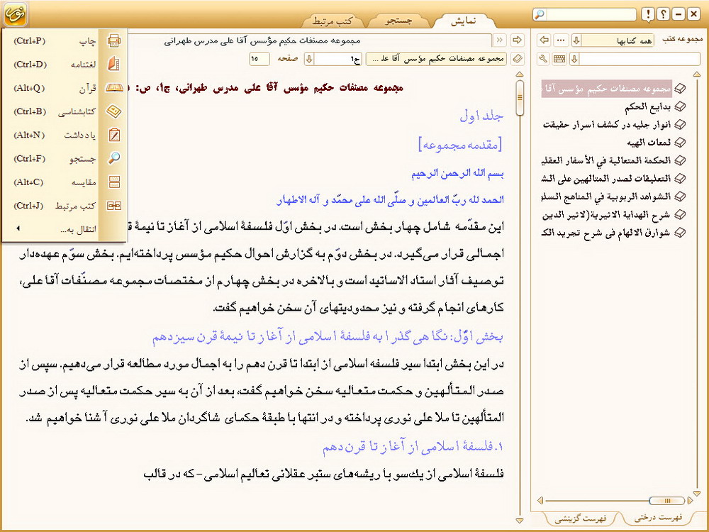Open the volume ج۱ dropdown arrow

[x=309, y=58]
